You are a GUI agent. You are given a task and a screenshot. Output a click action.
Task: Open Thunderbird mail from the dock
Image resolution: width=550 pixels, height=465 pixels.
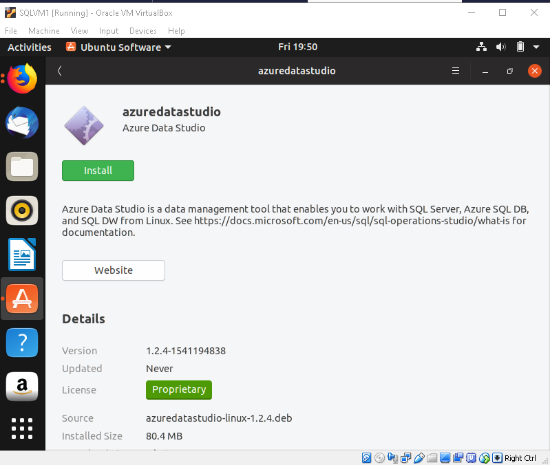pyautogui.click(x=22, y=122)
